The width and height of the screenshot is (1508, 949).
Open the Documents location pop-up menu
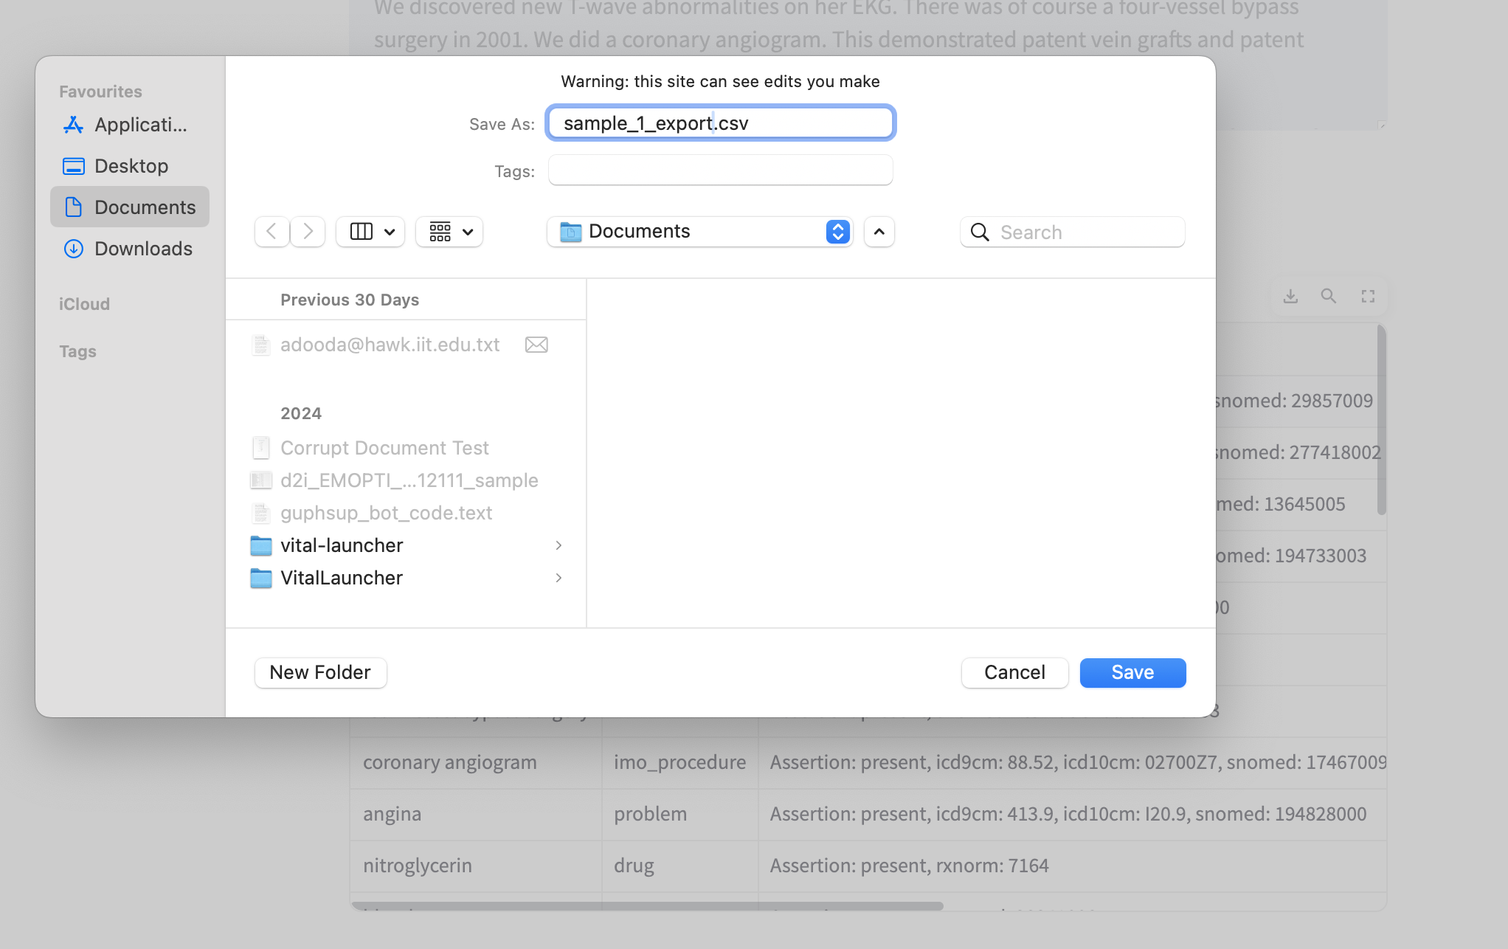coord(699,232)
